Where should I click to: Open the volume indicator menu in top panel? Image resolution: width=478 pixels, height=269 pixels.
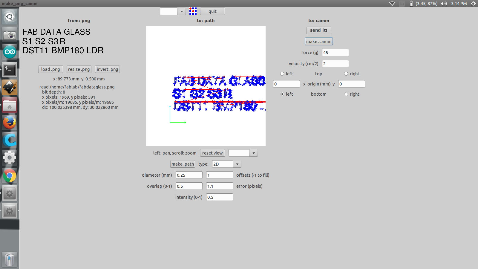pyautogui.click(x=444, y=4)
